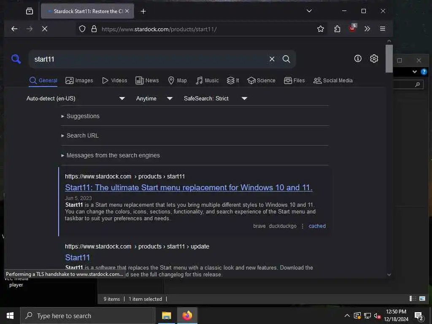Open File Explorer from taskbar
The image size is (432, 324).
click(166, 316)
